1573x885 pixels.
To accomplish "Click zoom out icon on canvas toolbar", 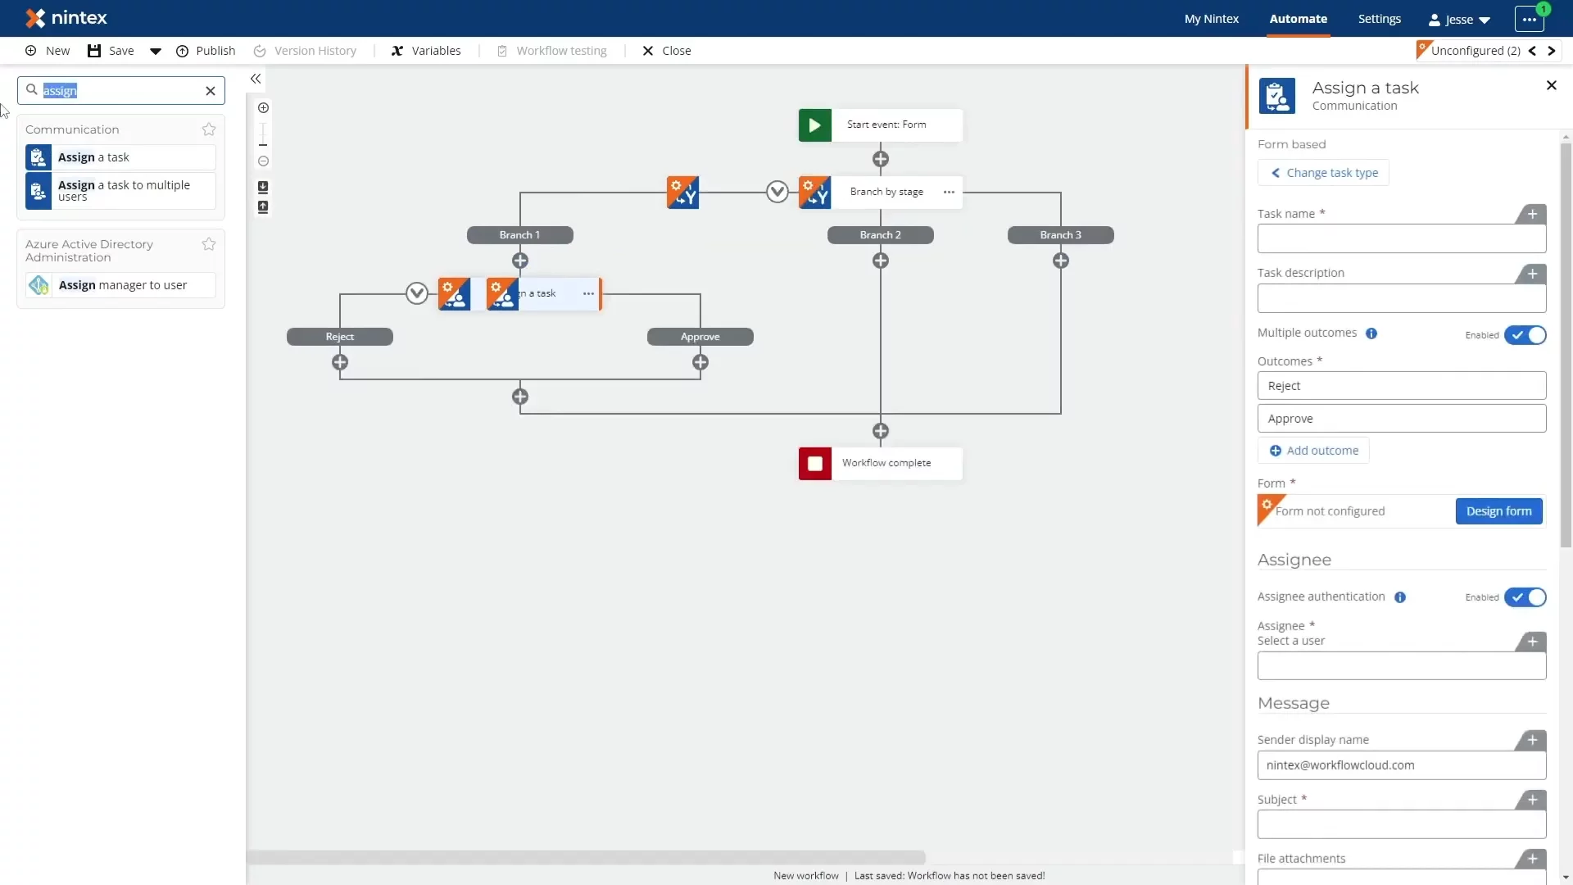I will click(x=263, y=161).
